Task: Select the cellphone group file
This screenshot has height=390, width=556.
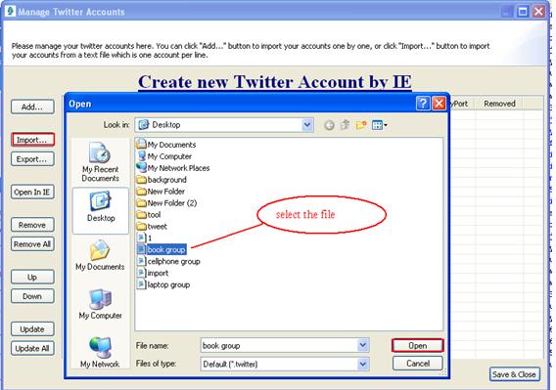Action: pos(168,261)
